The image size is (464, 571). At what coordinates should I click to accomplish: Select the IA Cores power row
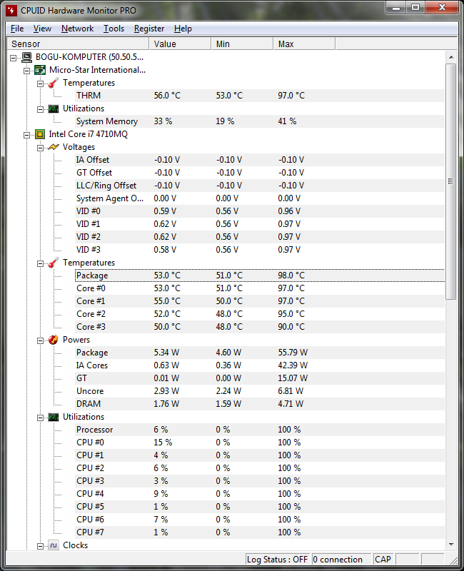click(260, 365)
